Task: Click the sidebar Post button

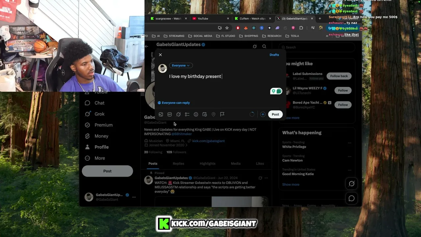Action: [x=107, y=171]
